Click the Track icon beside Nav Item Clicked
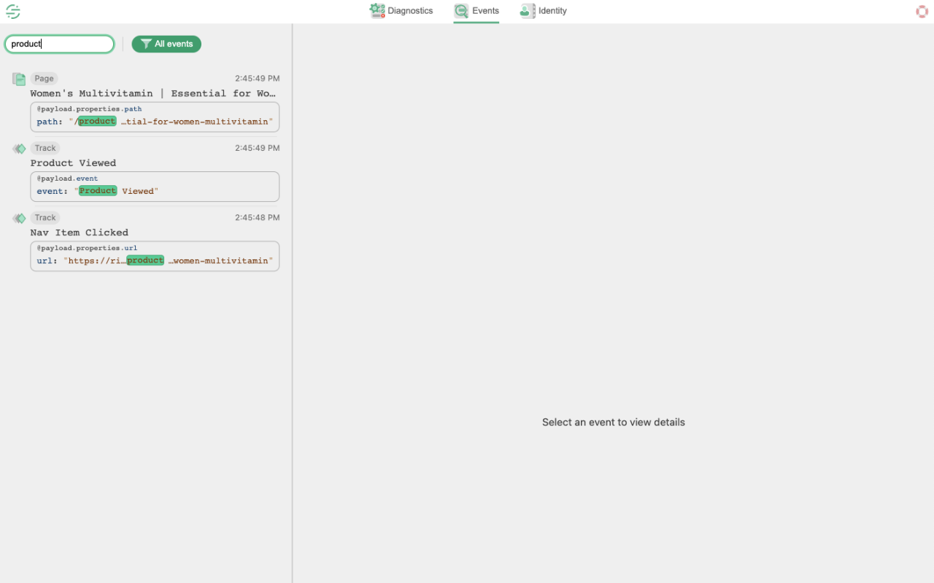Screen dimensions: 934x583 click(x=18, y=217)
